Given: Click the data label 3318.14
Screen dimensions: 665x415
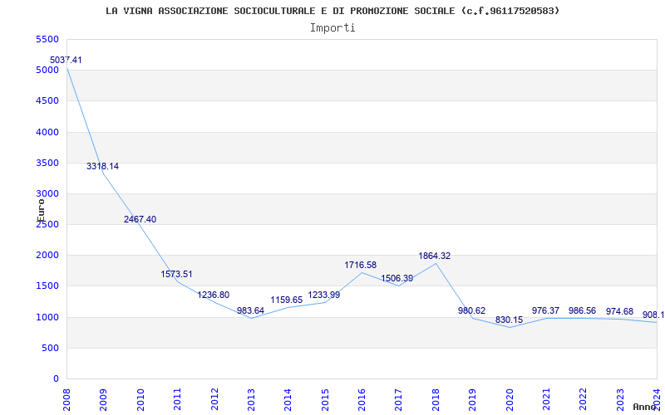Looking at the screenshot, I should tap(102, 167).
